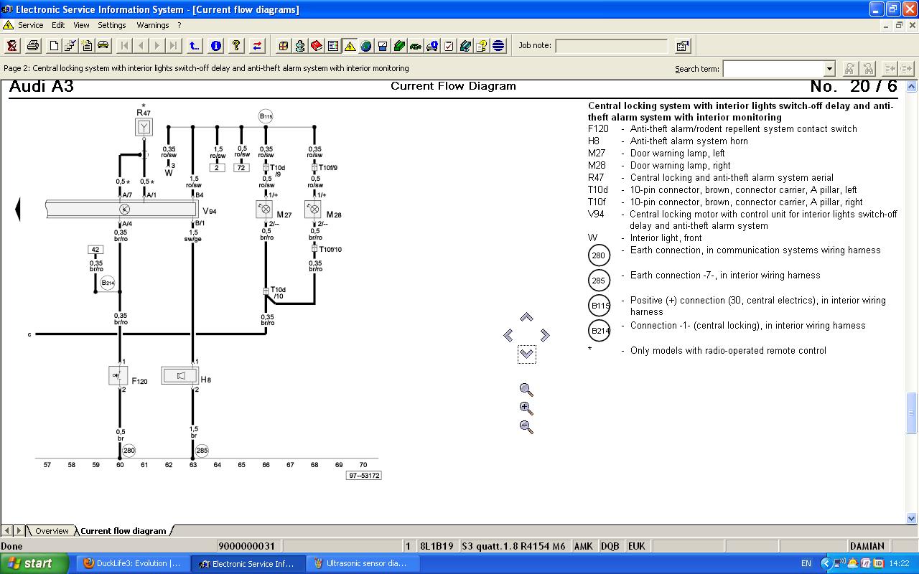The width and height of the screenshot is (919, 574).
Task: Click the H8 alarm horn symbol
Action: (x=179, y=375)
